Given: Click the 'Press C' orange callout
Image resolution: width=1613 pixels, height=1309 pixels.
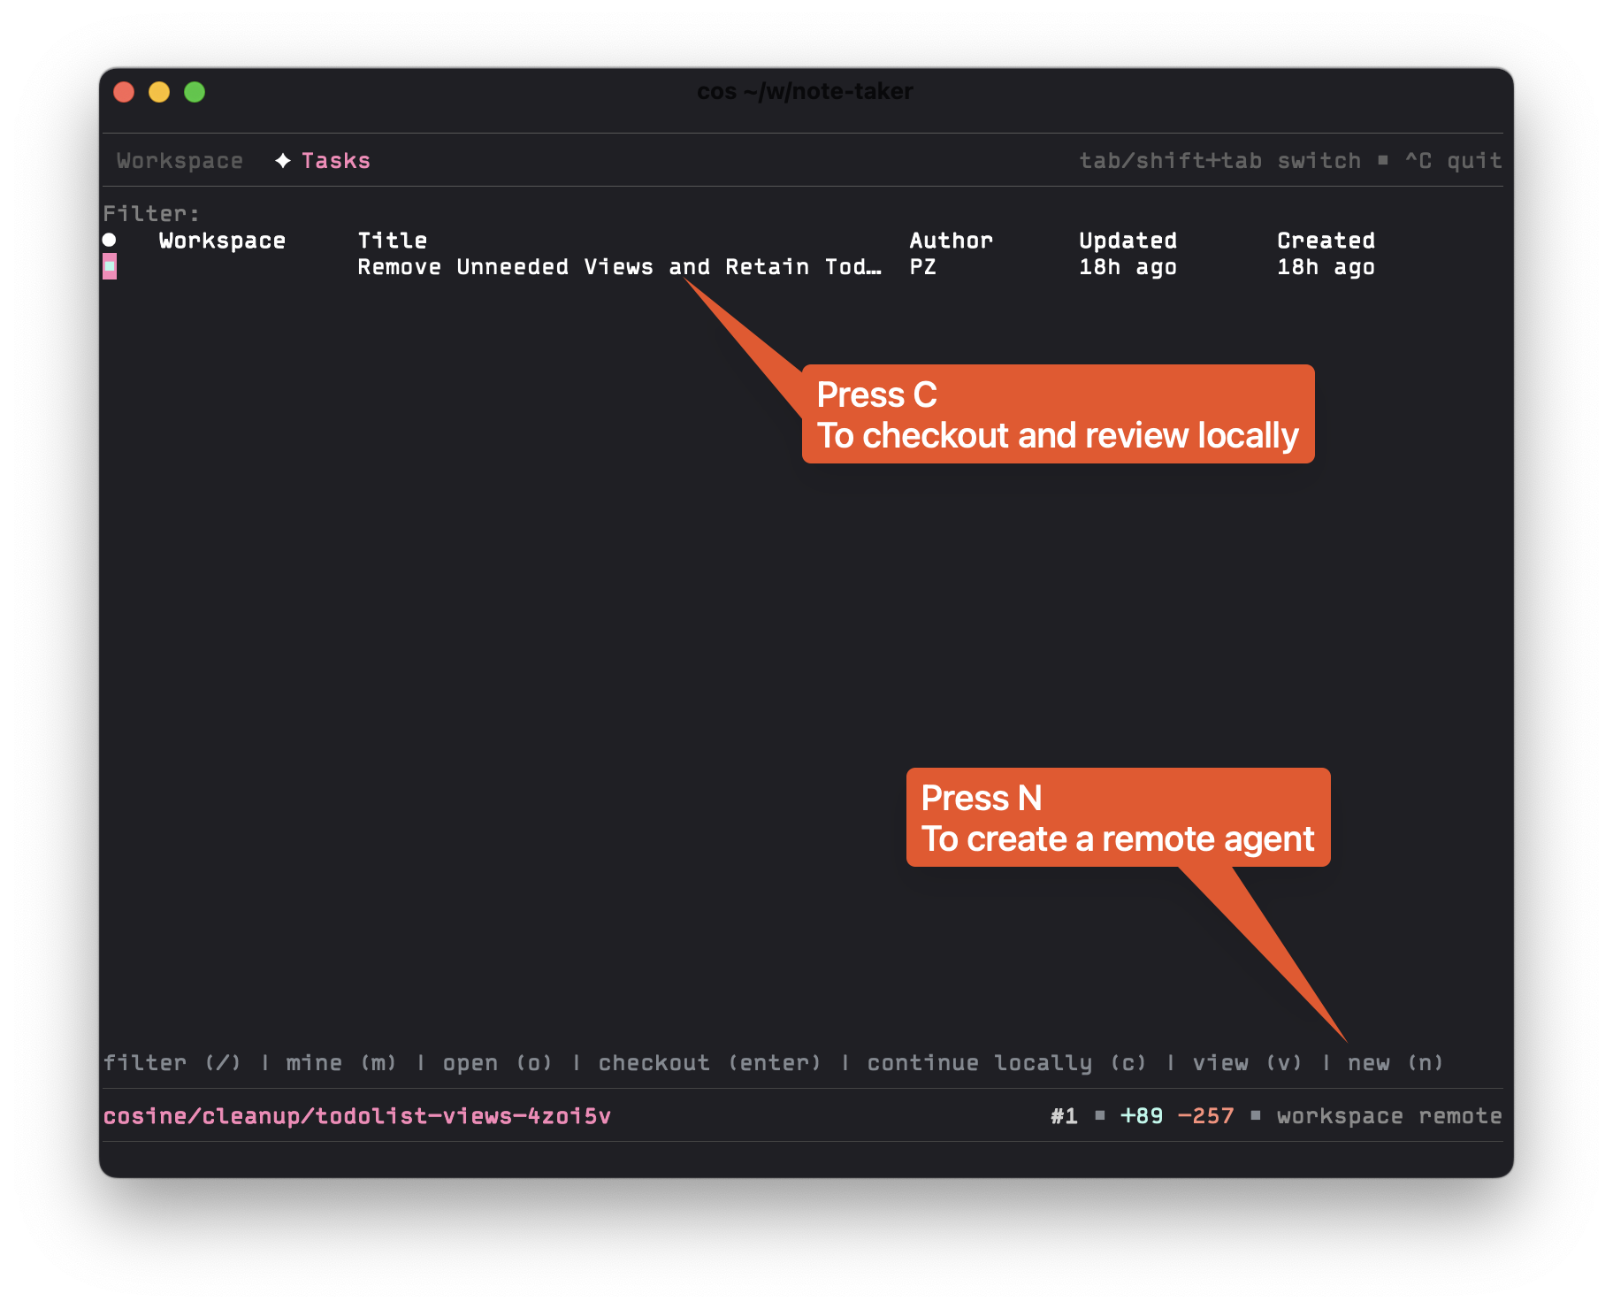Looking at the screenshot, I should [x=1058, y=414].
